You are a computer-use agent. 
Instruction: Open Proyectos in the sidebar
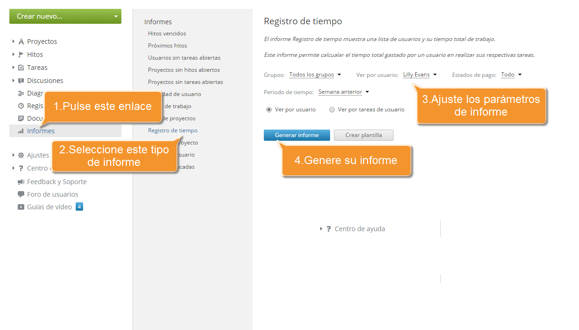(42, 41)
